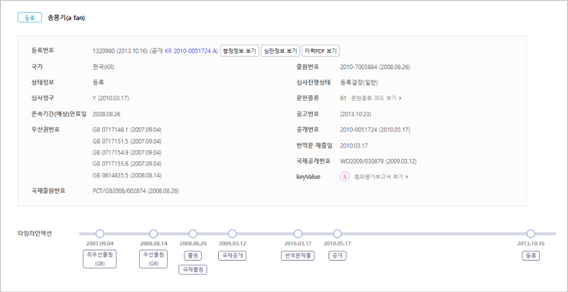Click the 등록결정(일반) examination status value

[x=359, y=82]
